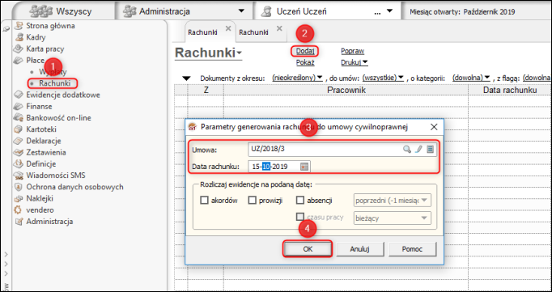
Task: Click the Kartoteki sidebar icon
Action: pyautogui.click(x=19, y=129)
